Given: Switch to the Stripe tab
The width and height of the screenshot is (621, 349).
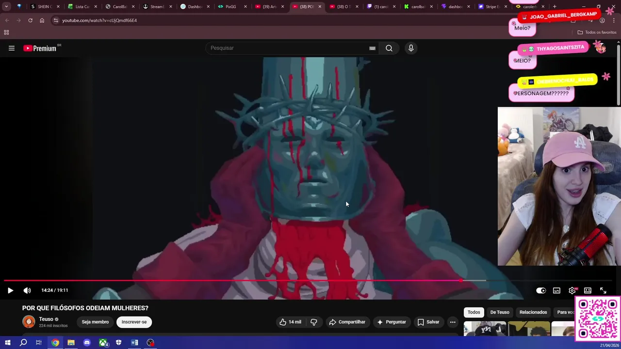Looking at the screenshot, I should 493,7.
